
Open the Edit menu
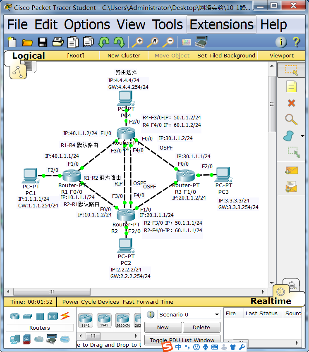[x=46, y=24]
